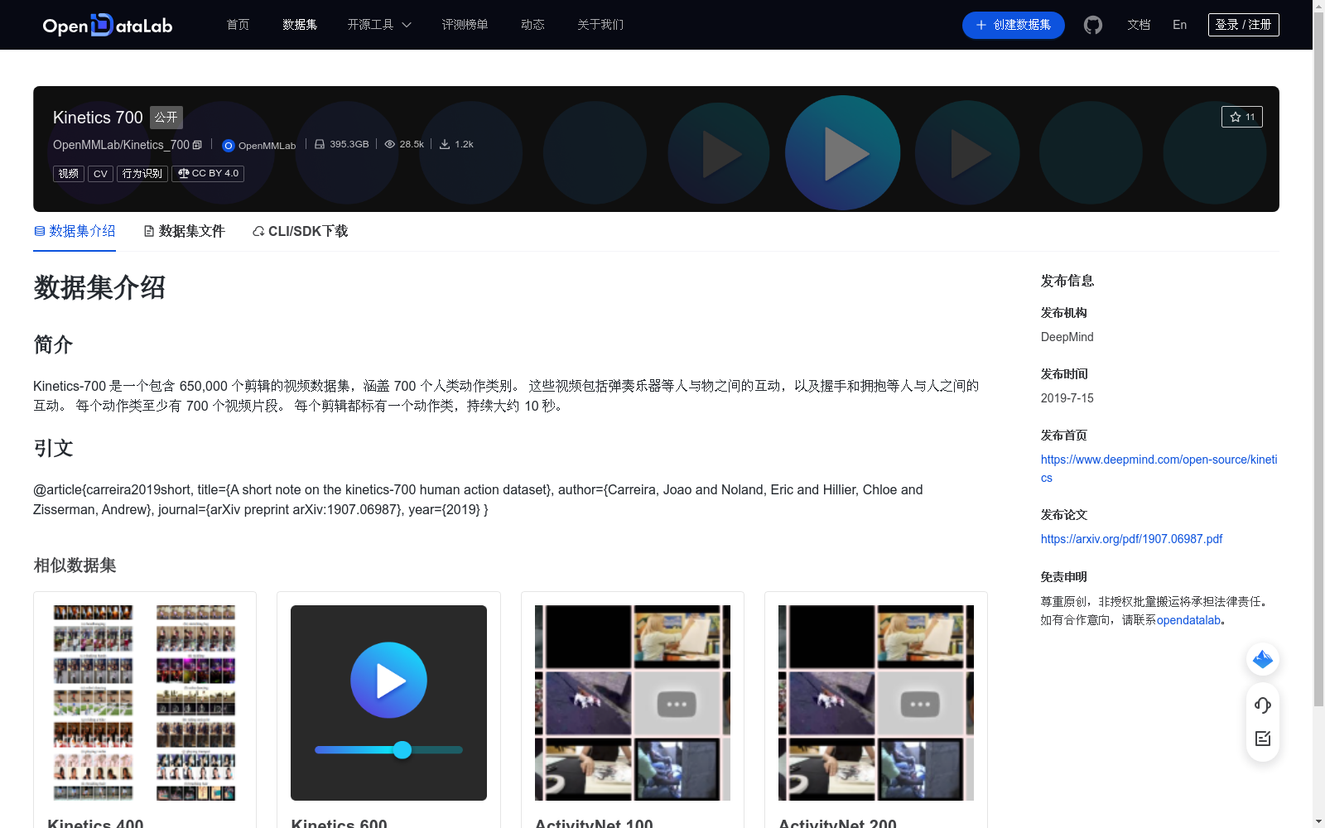Click the DeepMind publisher text
The height and width of the screenshot is (828, 1325).
pos(1067,337)
